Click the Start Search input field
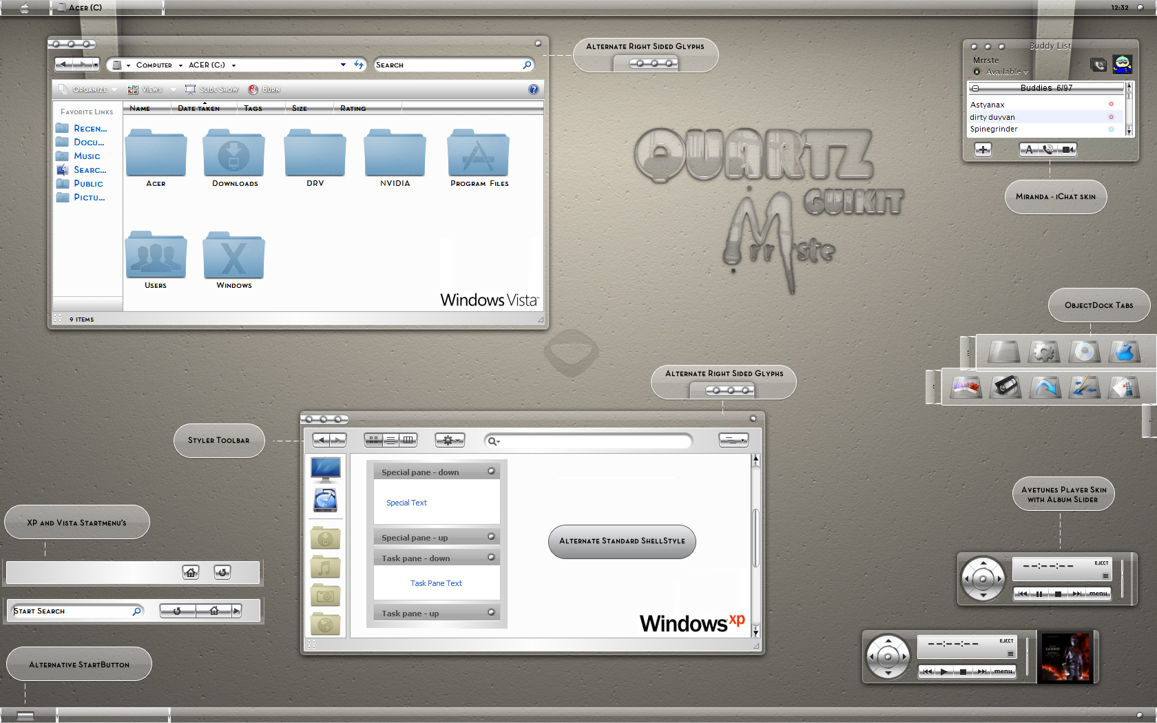The image size is (1157, 723). click(78, 611)
